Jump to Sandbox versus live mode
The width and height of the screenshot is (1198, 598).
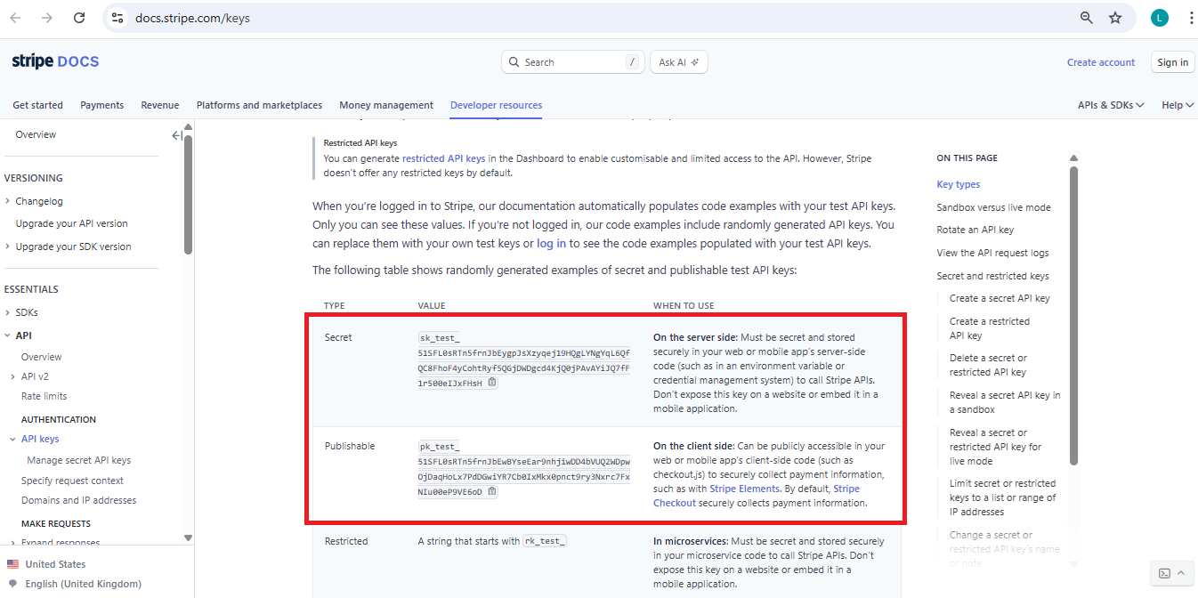pyautogui.click(x=993, y=207)
